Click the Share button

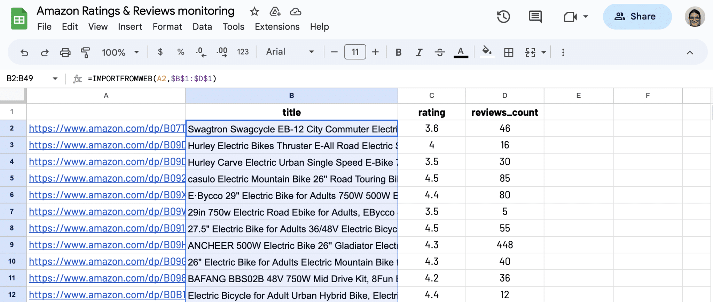[x=637, y=17]
